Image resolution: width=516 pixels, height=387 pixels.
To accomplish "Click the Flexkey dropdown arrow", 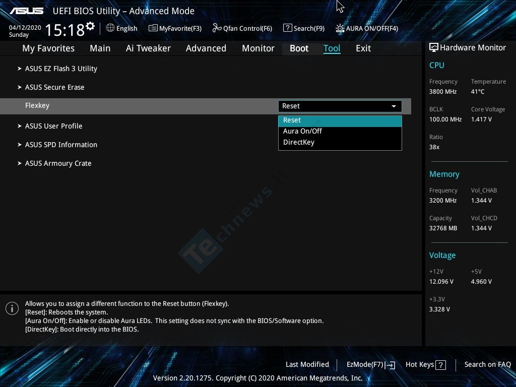I will tap(394, 106).
